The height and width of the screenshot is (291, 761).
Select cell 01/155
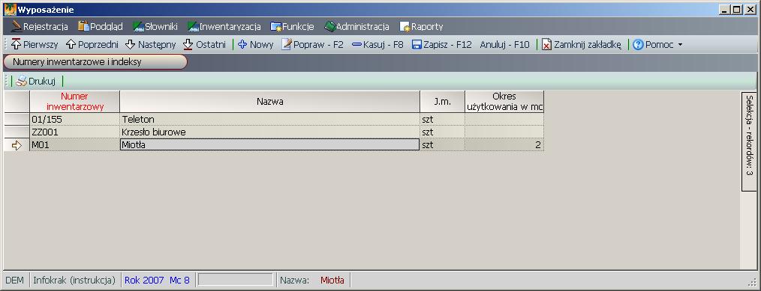point(75,119)
